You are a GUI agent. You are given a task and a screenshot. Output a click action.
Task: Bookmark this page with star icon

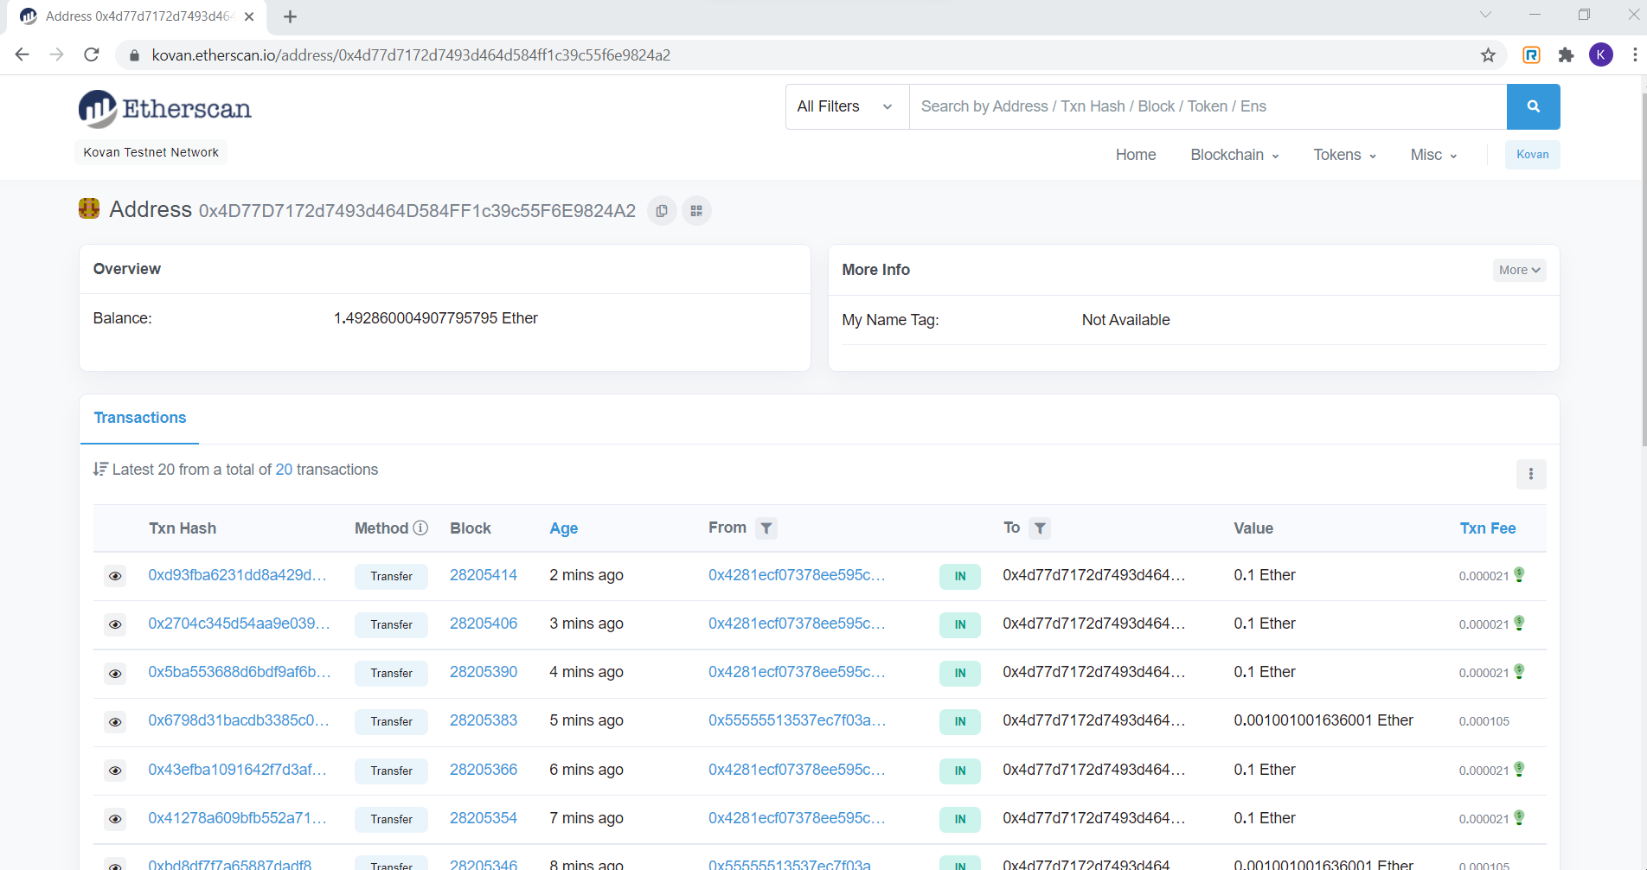(1488, 55)
